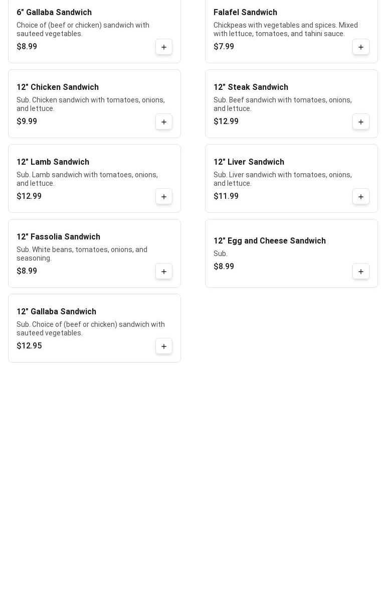Viewport: 386px width, 601px height.
Task: View 12" Liver Sandwich title
Action: 249,162
